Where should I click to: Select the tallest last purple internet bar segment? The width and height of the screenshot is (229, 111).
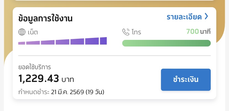click(103, 41)
